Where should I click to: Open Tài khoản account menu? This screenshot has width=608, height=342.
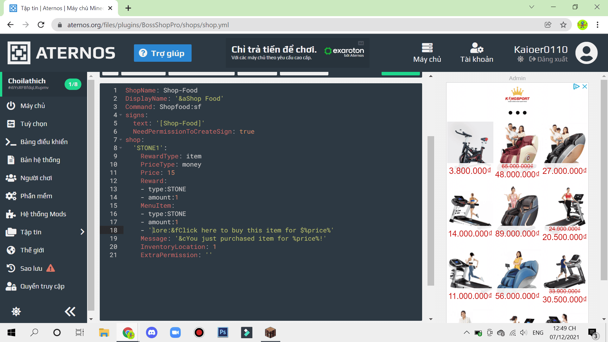(477, 53)
